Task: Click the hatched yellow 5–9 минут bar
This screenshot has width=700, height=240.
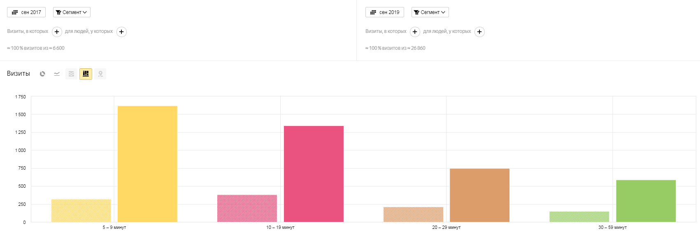Action: point(81,210)
